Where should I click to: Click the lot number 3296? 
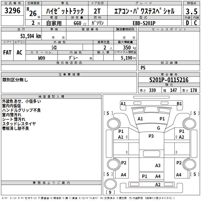pos(13,11)
